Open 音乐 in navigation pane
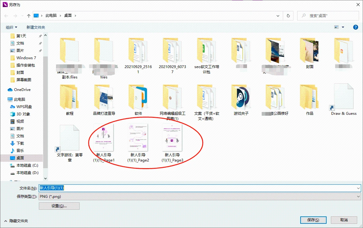 pos(20,151)
